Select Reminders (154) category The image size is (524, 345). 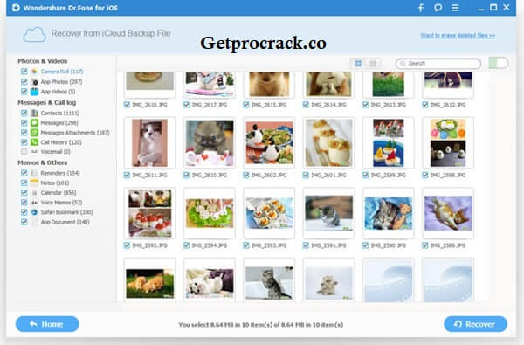[60, 173]
